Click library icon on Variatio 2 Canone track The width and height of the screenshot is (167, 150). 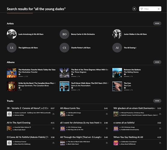(x=53, y=114)
